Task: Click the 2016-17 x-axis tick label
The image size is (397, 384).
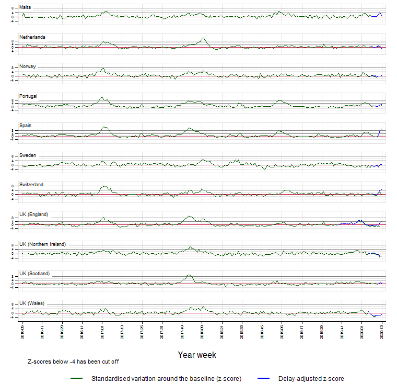Action: pos(42,332)
